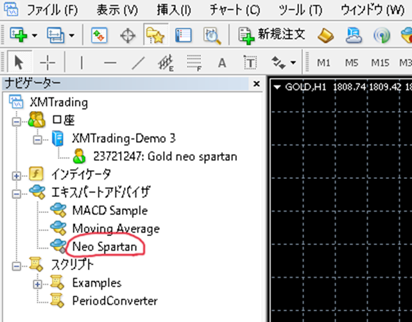Select Moving Average expert advisor
The image size is (412, 322).
point(116,228)
